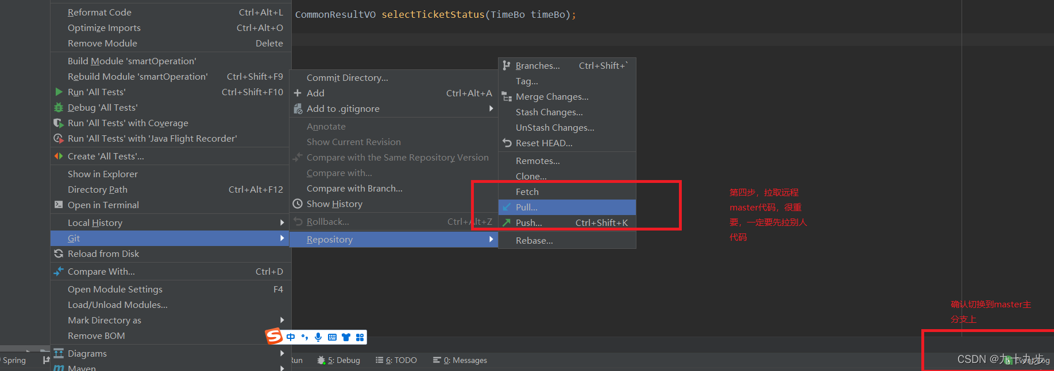The height and width of the screenshot is (371, 1054).
Task: Click the Sogou input method 'S' logo
Action: (274, 336)
